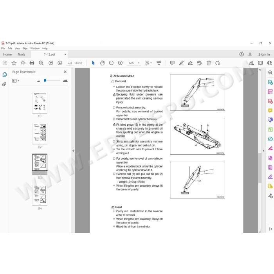This screenshot has height=274, width=274.
Task: Select page 231 thumbnail
Action: point(40,103)
